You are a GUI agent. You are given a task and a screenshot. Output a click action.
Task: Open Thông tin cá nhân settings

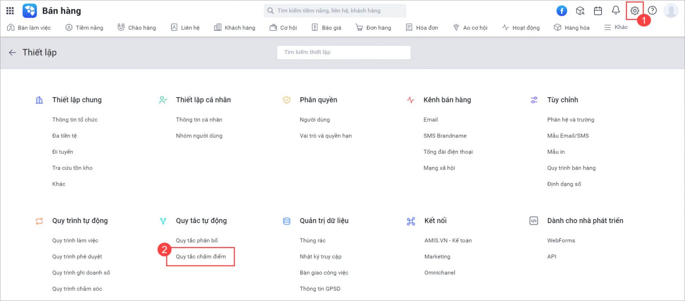click(x=199, y=120)
